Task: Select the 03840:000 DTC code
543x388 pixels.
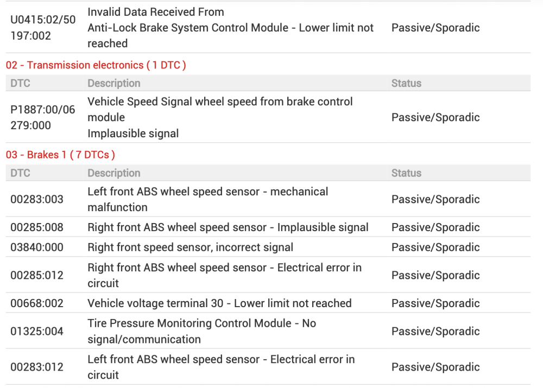Action: coord(37,247)
